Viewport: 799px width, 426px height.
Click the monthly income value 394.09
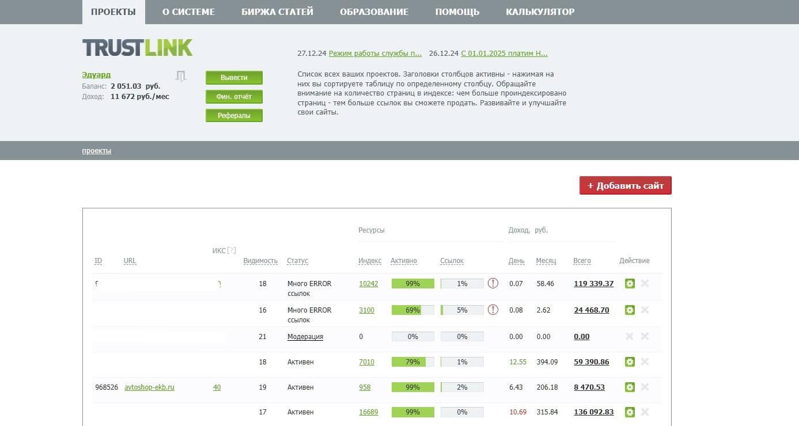(x=547, y=362)
